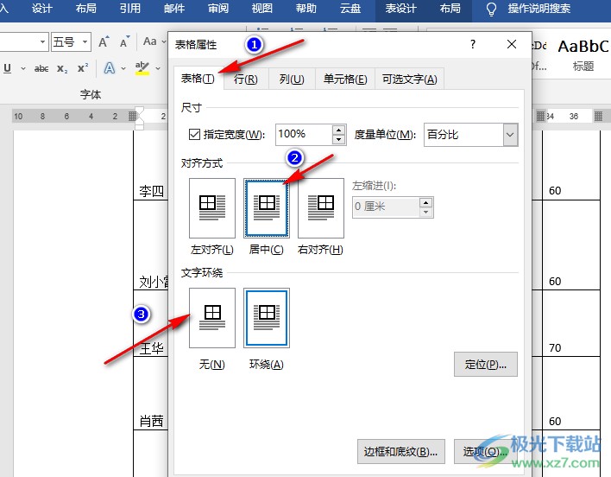Click table cell containing 李四
This screenshot has height=477, width=611.
click(x=151, y=191)
